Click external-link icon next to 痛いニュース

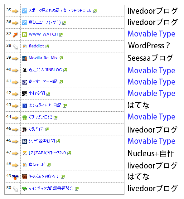64,23
